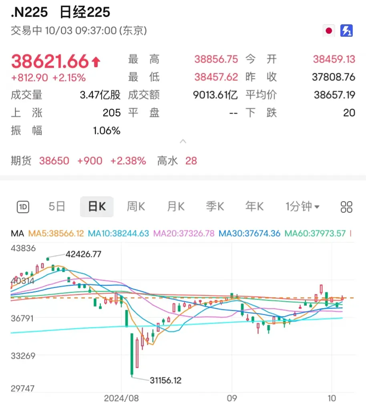This screenshot has height=402, width=366.
Task: Collapse quote details with the up chevron
Action: pos(183,141)
